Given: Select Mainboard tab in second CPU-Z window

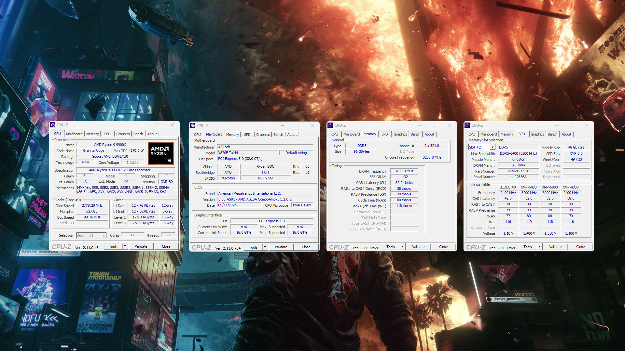Looking at the screenshot, I should pos(214,134).
